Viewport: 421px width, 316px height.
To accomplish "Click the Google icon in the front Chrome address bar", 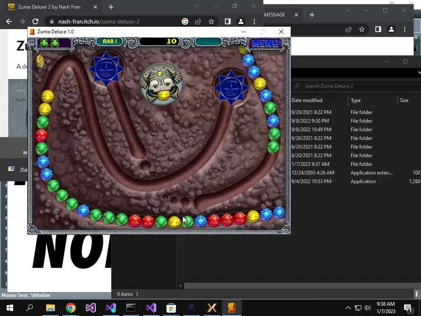I will (185, 21).
